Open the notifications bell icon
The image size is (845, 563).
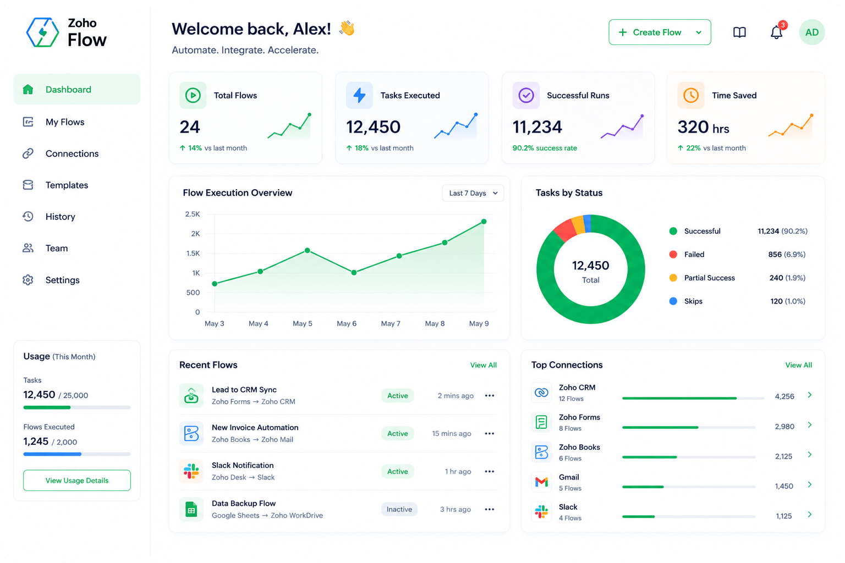click(x=776, y=32)
